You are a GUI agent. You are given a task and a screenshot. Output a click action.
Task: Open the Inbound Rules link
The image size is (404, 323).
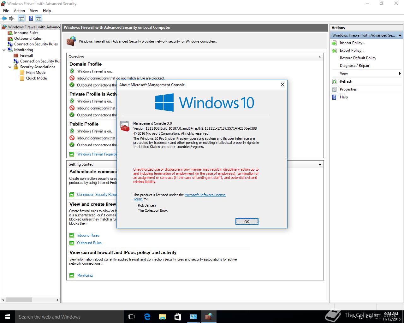coord(88,235)
